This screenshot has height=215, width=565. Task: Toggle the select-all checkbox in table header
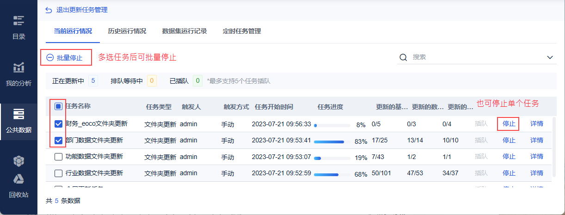pyautogui.click(x=59, y=106)
